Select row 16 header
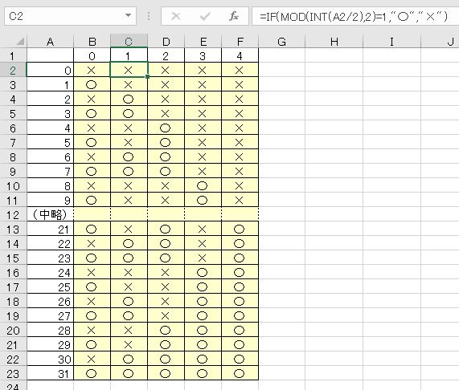The image size is (459, 390). pos(13,273)
